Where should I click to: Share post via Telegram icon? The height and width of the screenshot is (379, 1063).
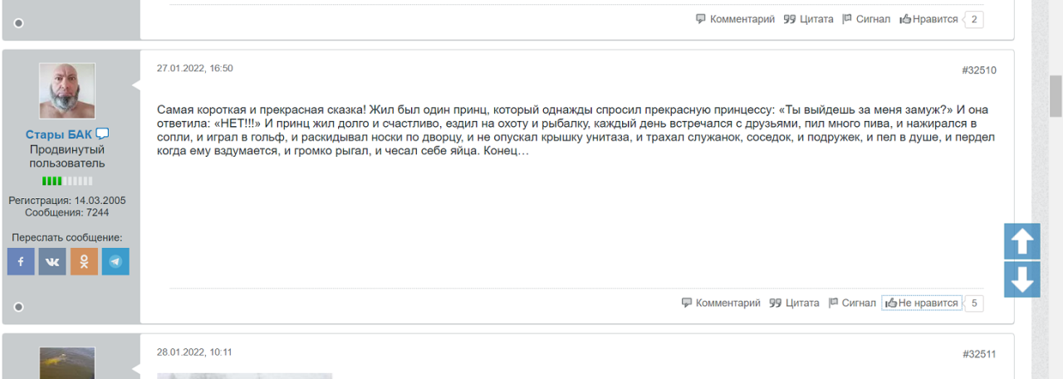115,261
